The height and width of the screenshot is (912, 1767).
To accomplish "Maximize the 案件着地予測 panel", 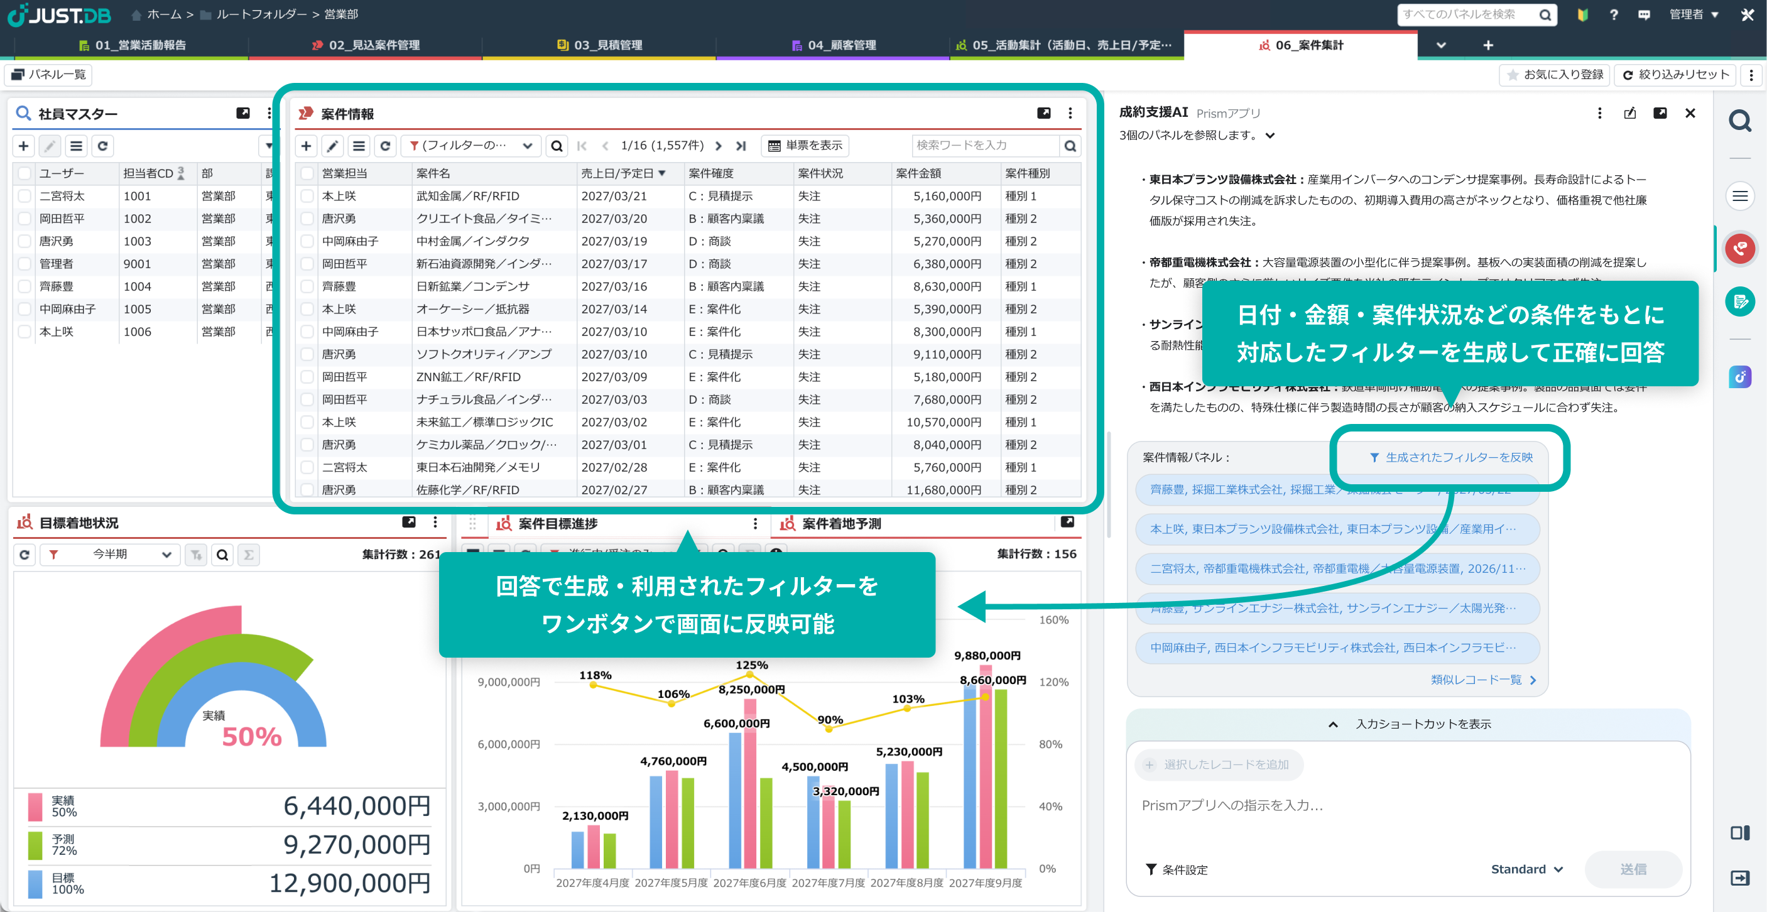I will [1067, 523].
